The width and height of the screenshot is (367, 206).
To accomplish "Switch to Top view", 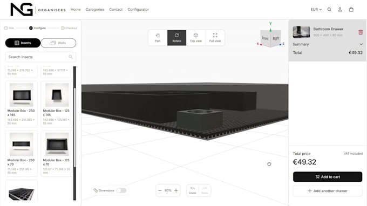I will point(196,38).
